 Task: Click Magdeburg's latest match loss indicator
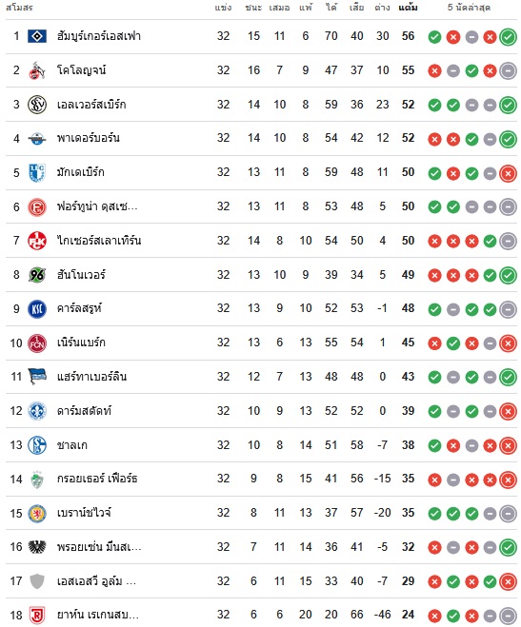click(508, 173)
